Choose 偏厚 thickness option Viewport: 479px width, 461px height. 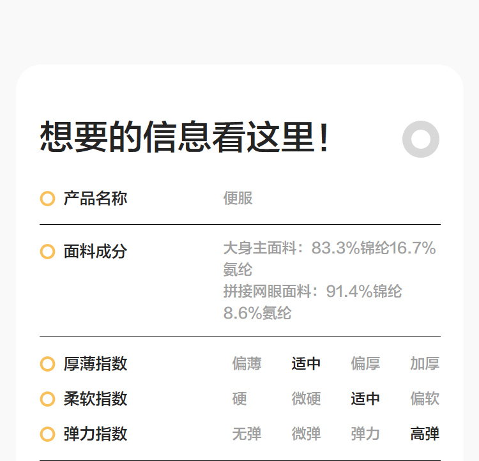[x=365, y=364]
